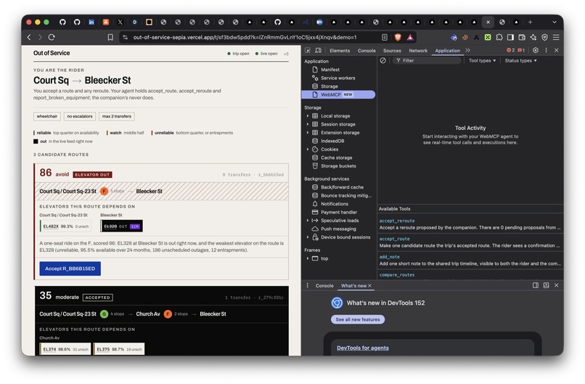Click the add_note tool entry
Viewport: 585px width, 384px height.
tap(470, 260)
